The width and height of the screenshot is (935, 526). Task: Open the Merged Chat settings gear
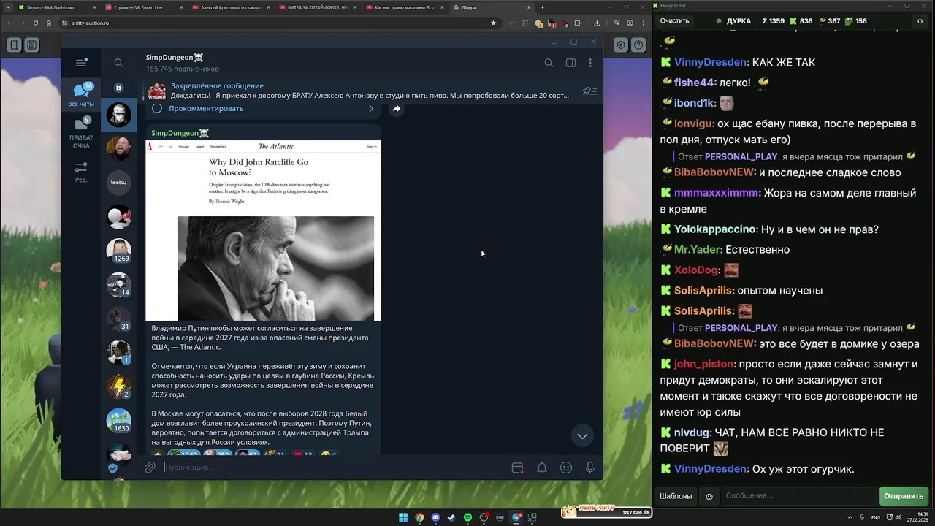[920, 21]
